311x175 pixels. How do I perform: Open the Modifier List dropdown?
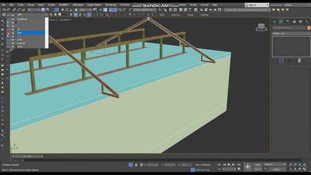coord(291,34)
